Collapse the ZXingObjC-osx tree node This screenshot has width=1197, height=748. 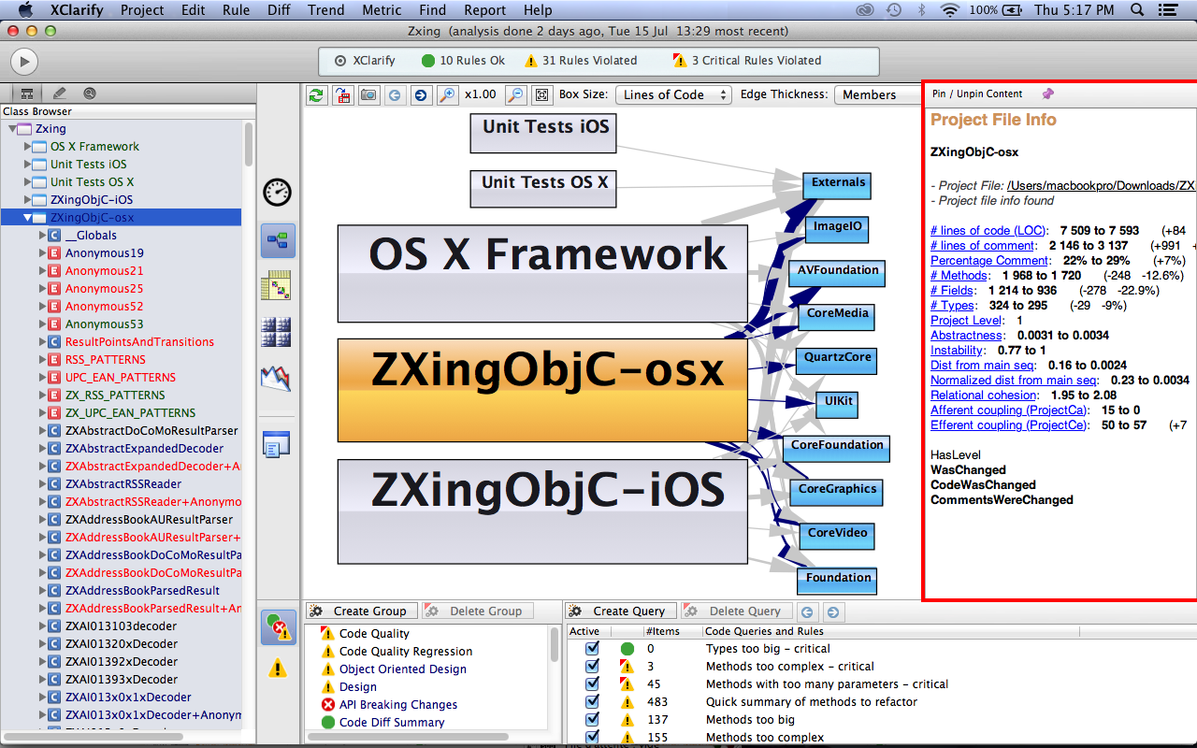tap(27, 218)
